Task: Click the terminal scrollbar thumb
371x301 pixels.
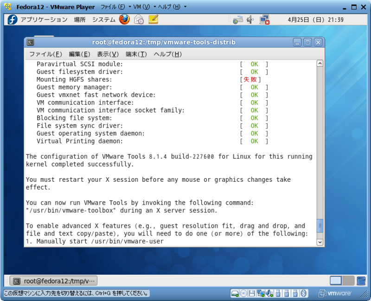Action: click(320, 226)
